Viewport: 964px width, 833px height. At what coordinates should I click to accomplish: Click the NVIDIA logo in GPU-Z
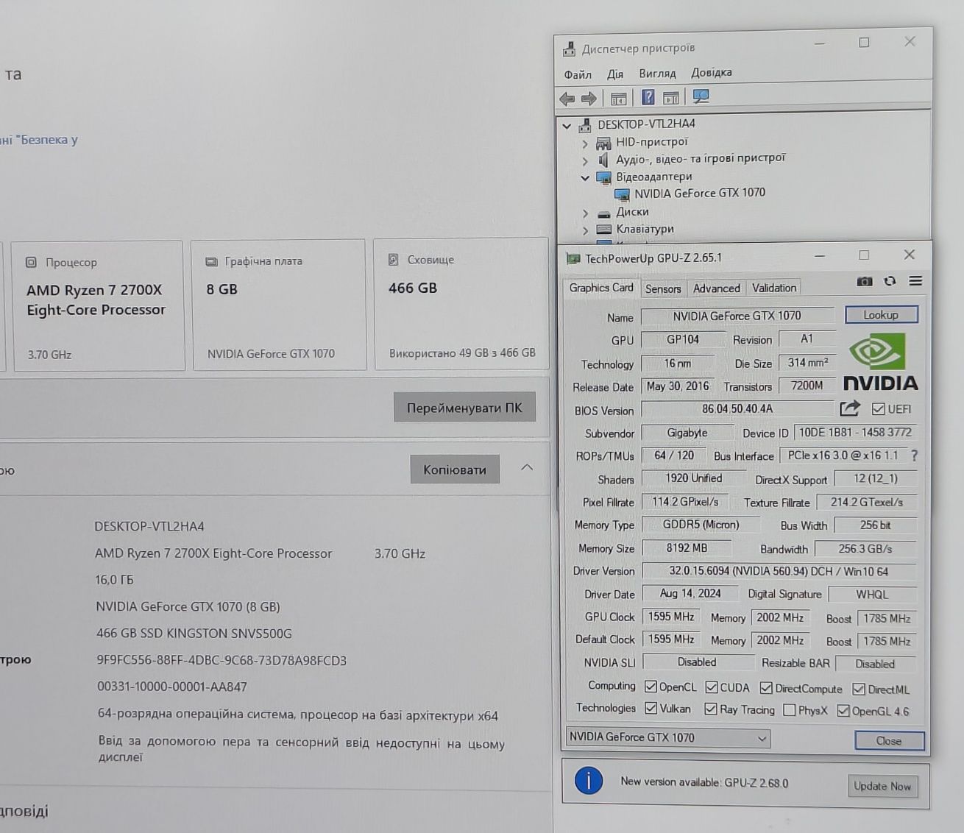point(880,363)
